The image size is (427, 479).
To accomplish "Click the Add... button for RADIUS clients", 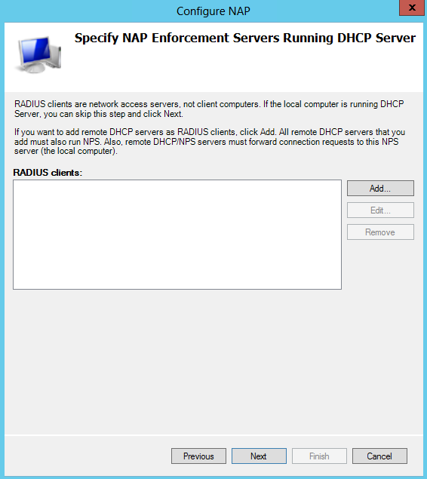I will (x=380, y=188).
